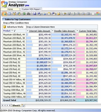
Task: Click the Adventure Works cube label
Action: (15, 27)
